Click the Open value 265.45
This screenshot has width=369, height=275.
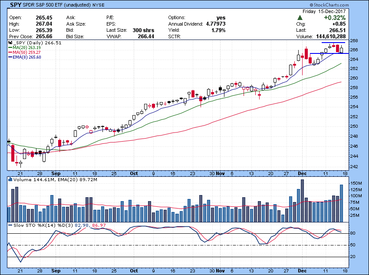click(44, 18)
